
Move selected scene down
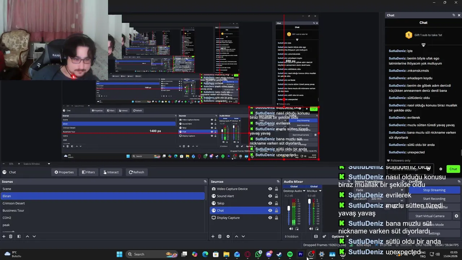(x=34, y=237)
